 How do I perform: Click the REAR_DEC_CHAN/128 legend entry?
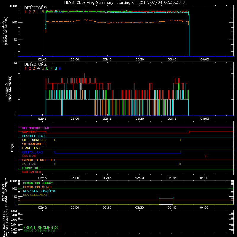tap(39, 191)
